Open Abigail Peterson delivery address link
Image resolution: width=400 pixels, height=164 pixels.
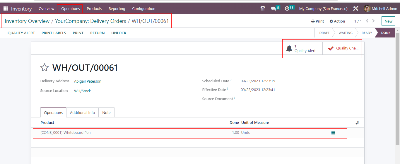coord(88,81)
